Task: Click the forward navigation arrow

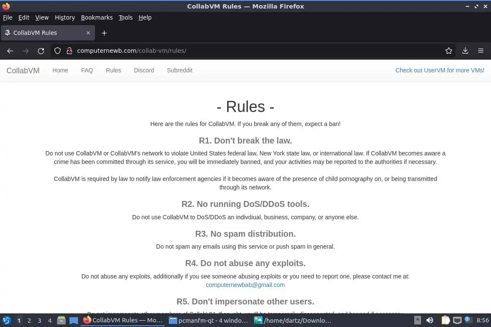Action: click(26, 51)
